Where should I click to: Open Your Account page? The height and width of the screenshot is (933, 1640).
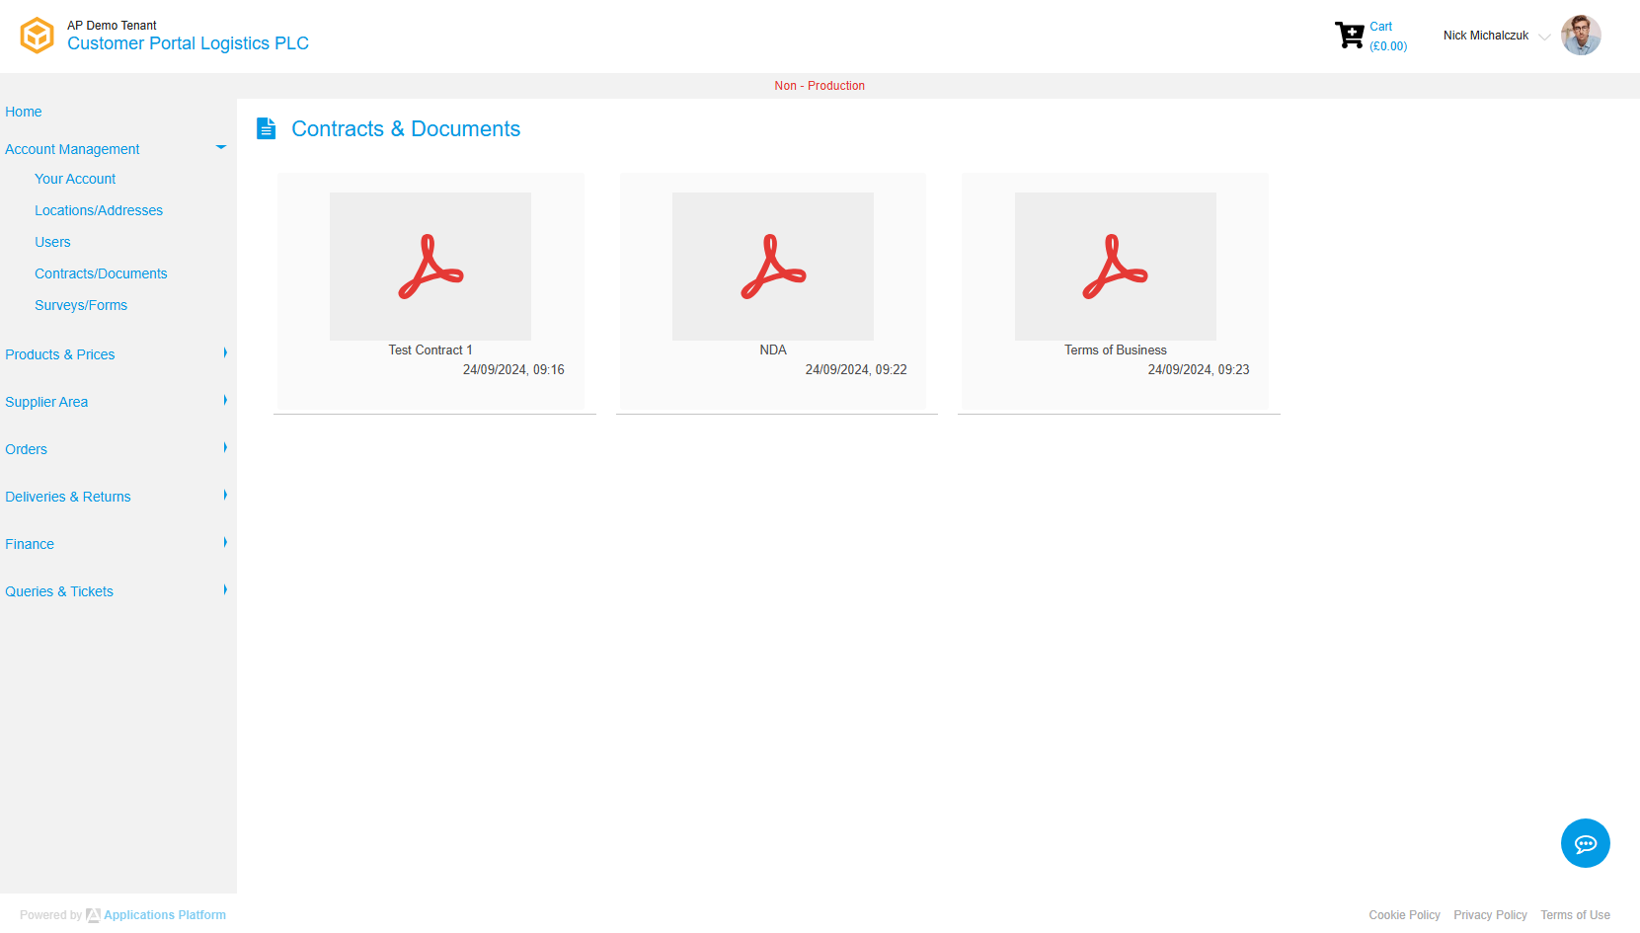pos(75,179)
